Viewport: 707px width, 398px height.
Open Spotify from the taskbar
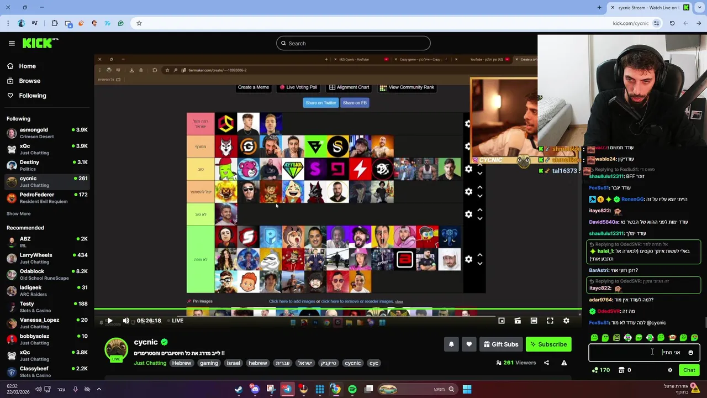click(x=352, y=389)
